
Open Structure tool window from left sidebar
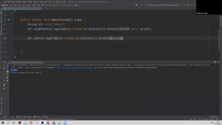tap(1, 100)
